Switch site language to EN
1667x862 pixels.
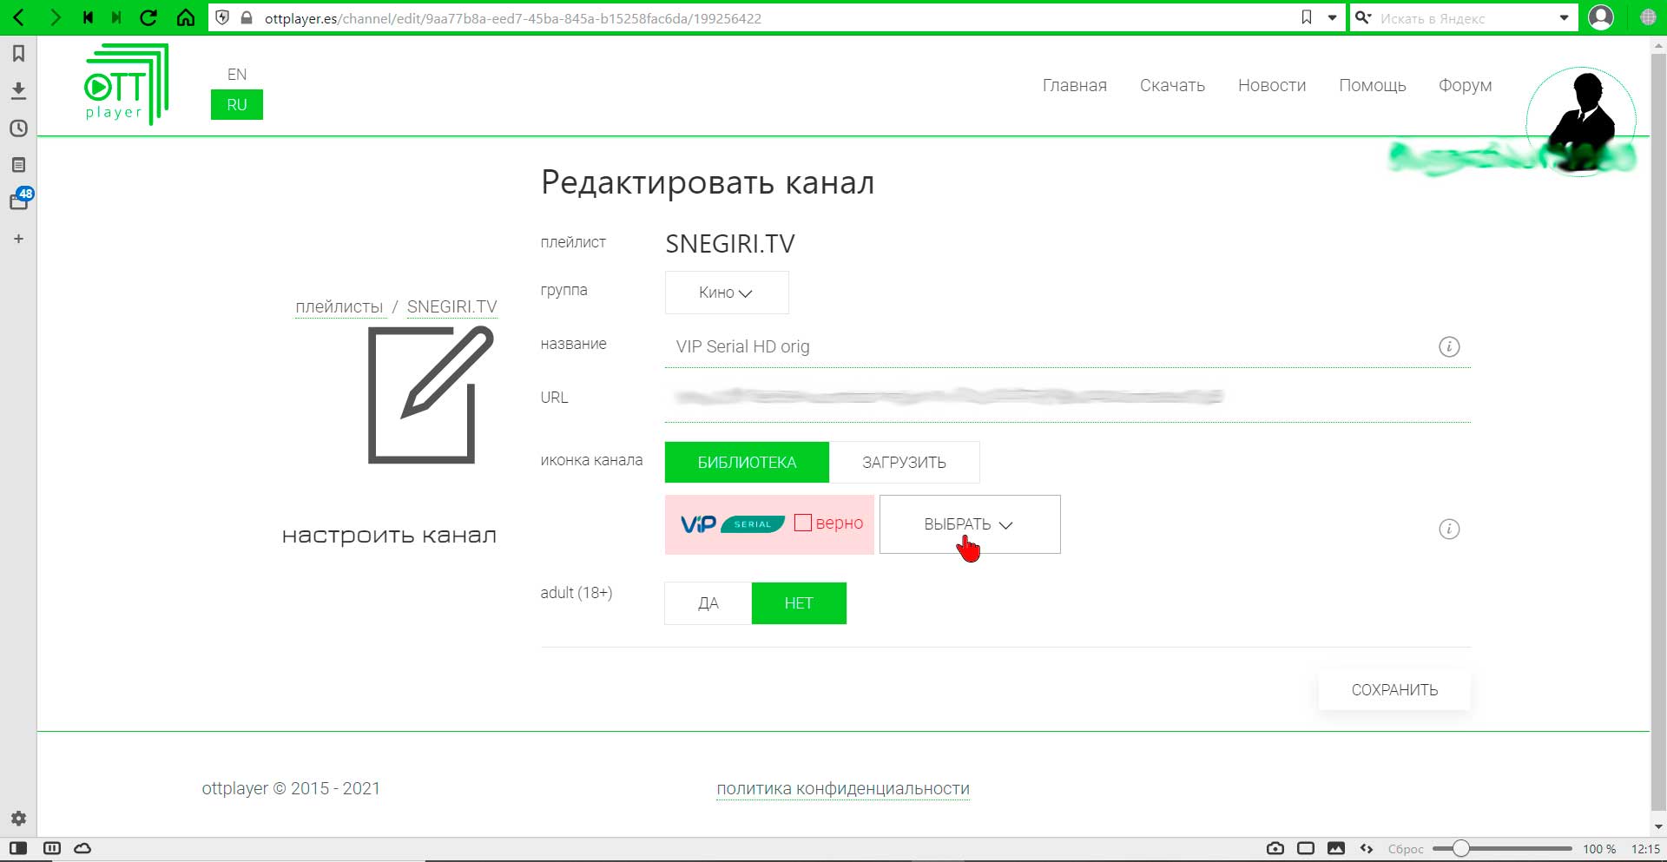[237, 75]
